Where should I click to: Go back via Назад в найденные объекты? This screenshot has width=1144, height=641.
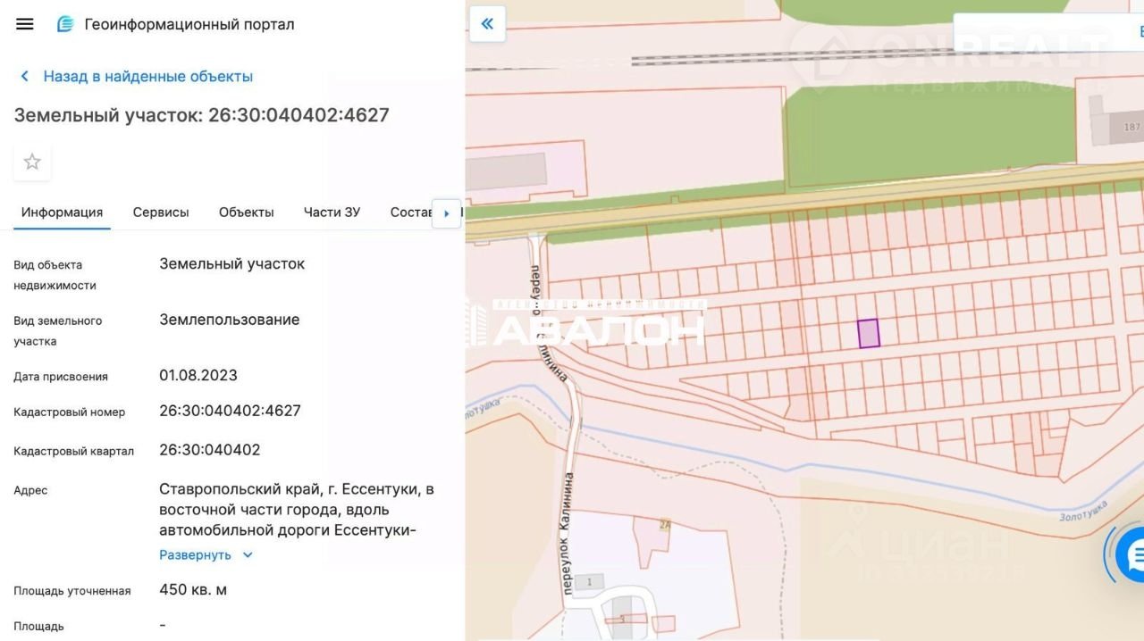[x=148, y=77]
